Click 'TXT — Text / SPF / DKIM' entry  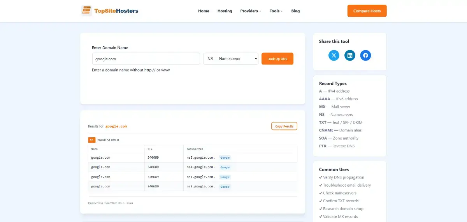tap(341, 122)
